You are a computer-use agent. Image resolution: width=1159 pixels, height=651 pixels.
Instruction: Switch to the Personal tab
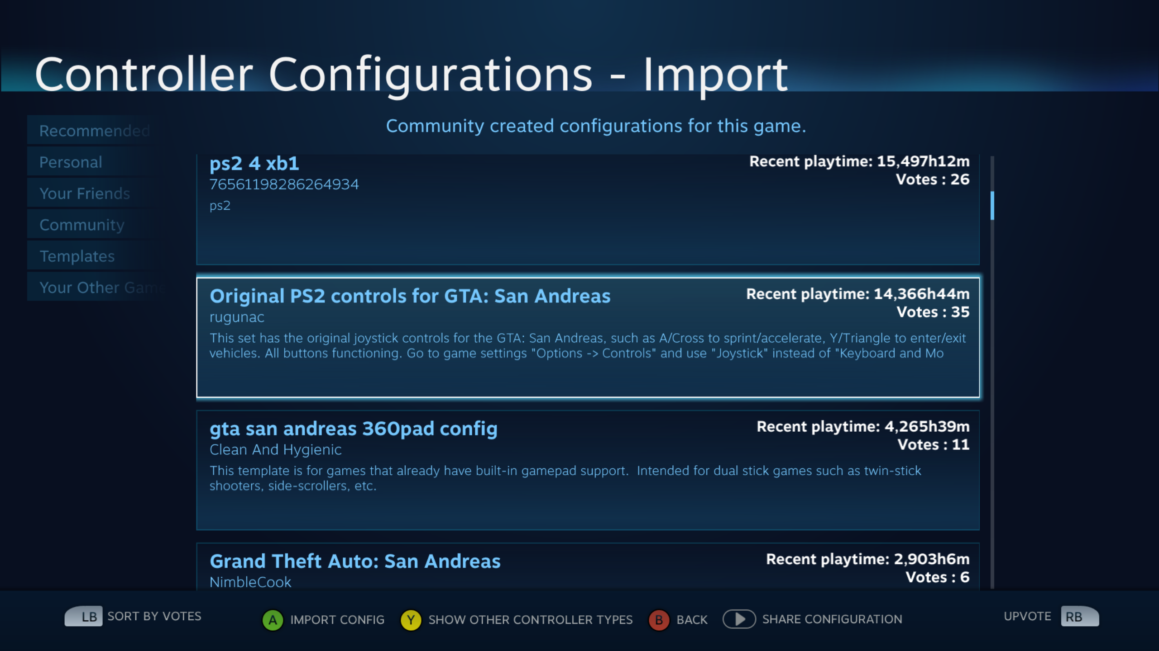pos(71,162)
